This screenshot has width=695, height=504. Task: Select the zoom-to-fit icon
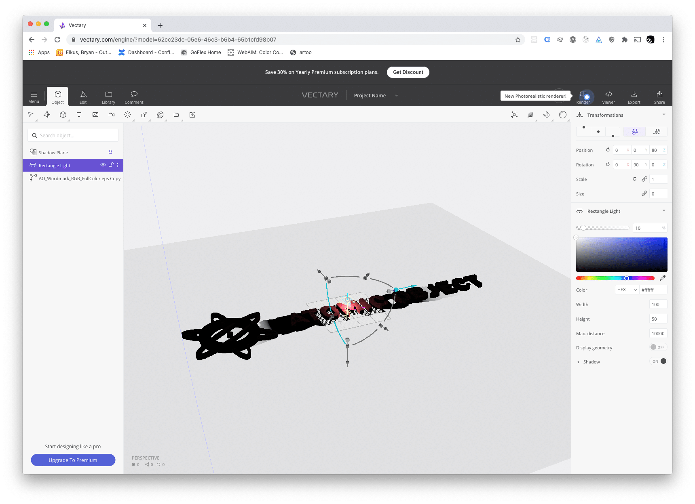coord(514,115)
